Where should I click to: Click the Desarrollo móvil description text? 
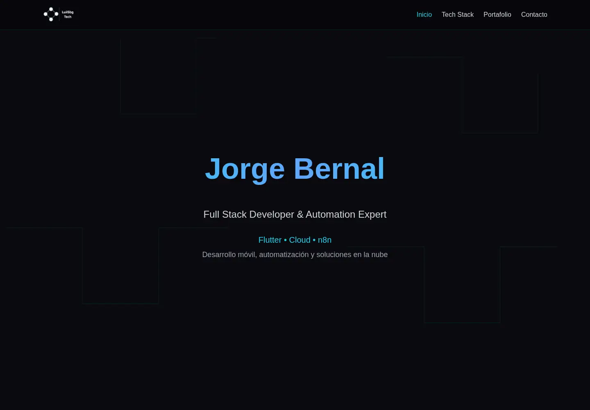(295, 255)
